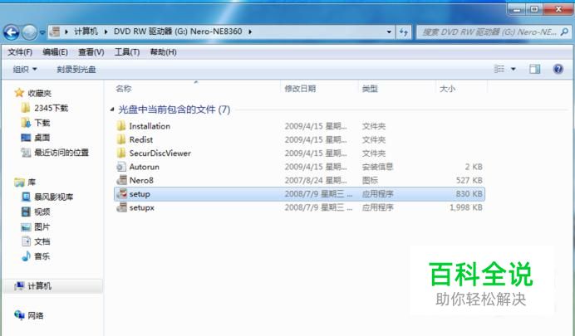This screenshot has height=336, width=575.
Task: Click the Forward navigation arrow button
Action: (x=29, y=32)
